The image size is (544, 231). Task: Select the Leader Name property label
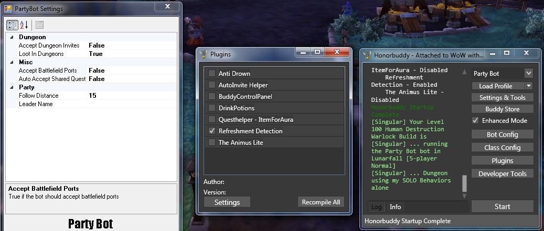click(x=36, y=104)
